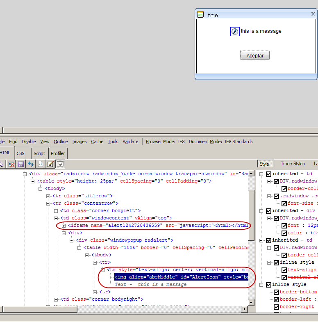Click the HTML tree horizontal scroll right arrow
318x322 pixels.
click(x=244, y=309)
